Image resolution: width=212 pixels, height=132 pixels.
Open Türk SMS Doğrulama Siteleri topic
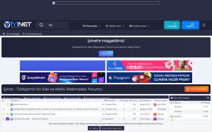click(34, 114)
